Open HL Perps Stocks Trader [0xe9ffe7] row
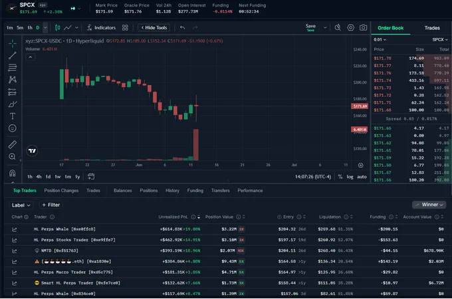 (x=228, y=240)
